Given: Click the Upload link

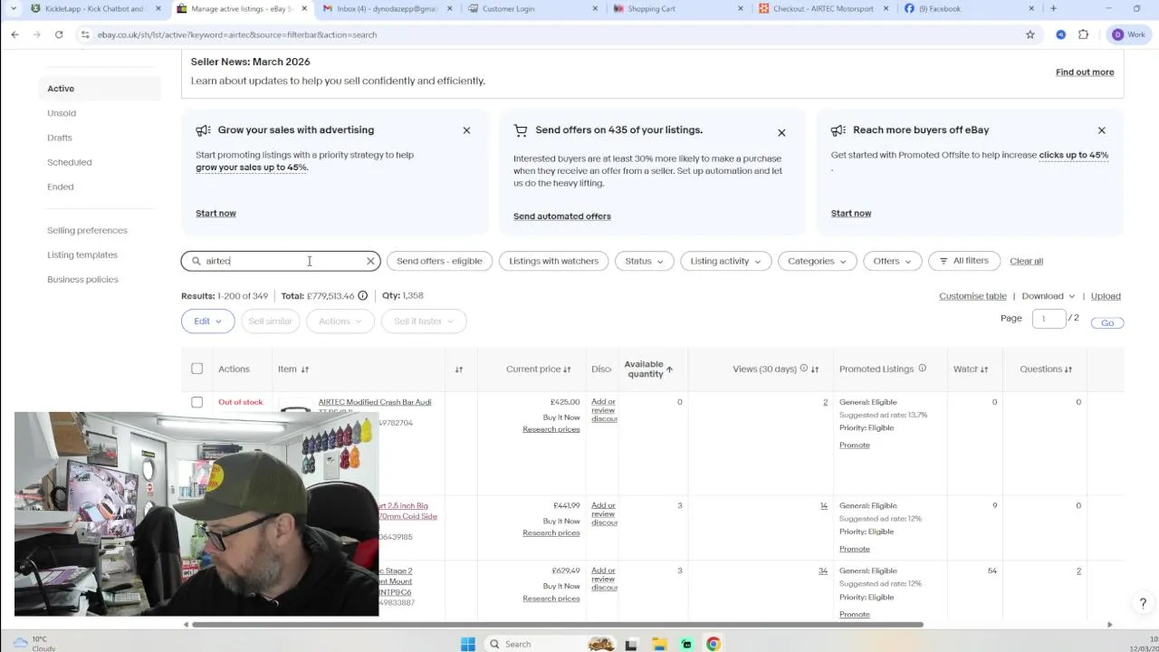Looking at the screenshot, I should click(x=1106, y=296).
